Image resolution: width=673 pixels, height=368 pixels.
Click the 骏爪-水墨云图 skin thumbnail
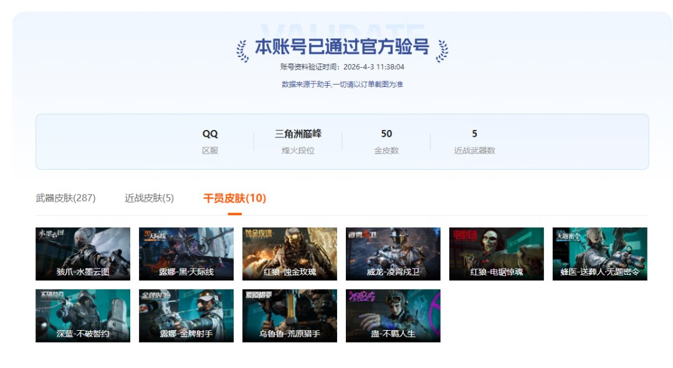click(x=82, y=254)
